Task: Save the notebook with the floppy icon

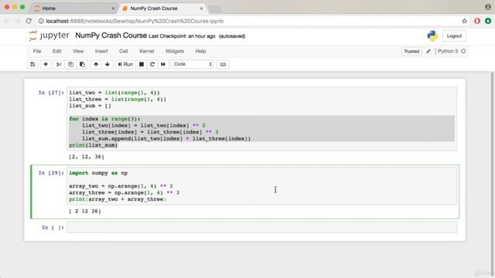Action: (32, 64)
